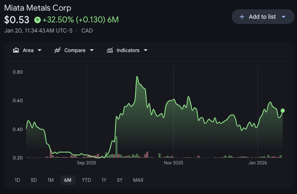Click the 0.80 price axis label
This screenshot has height=194, width=297.
18,72
